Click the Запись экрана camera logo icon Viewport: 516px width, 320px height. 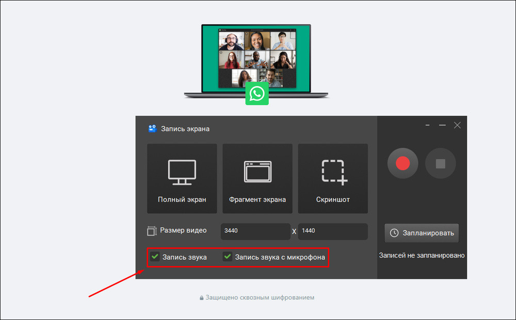pyautogui.click(x=152, y=128)
